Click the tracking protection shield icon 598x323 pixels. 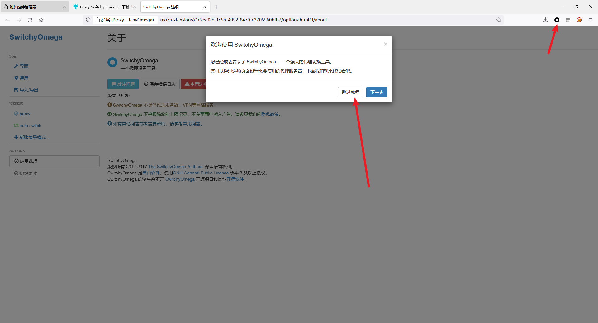click(88, 20)
